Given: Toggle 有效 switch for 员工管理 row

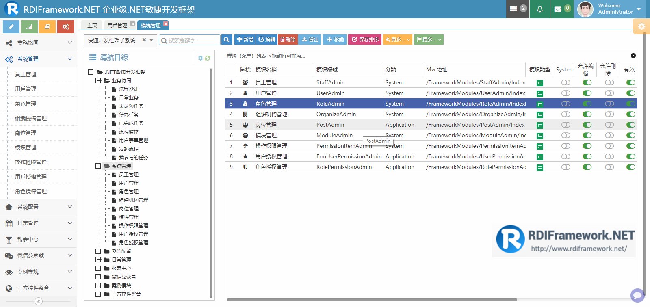Looking at the screenshot, I should (x=630, y=82).
